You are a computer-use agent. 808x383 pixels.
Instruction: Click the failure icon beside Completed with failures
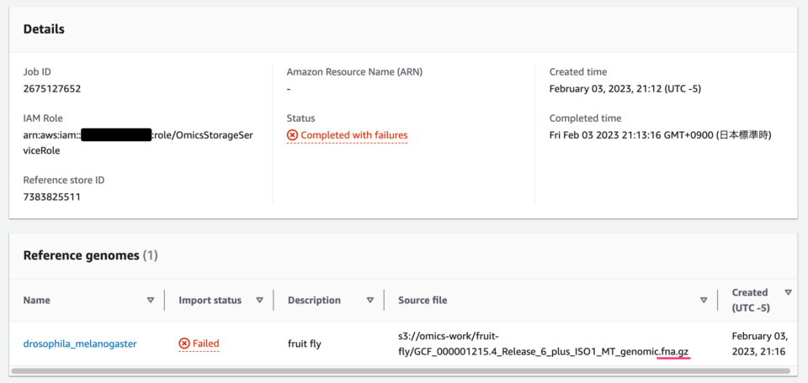[292, 135]
